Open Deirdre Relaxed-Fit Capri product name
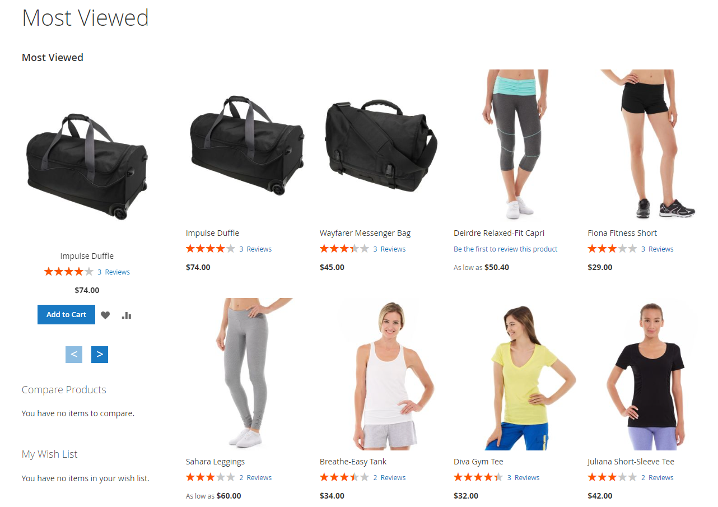 click(499, 233)
